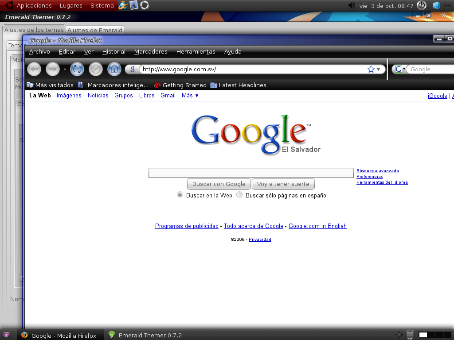Open the Aplicaciones menu in top panel
The width and height of the screenshot is (454, 340).
coord(34,5)
